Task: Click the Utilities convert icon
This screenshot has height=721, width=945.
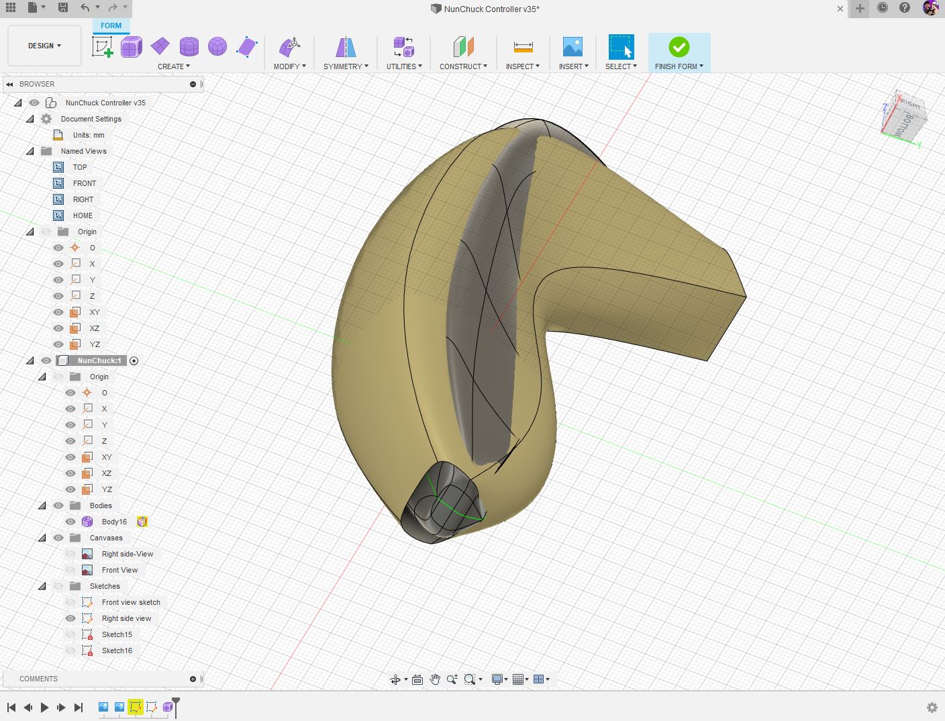Action: (x=404, y=47)
